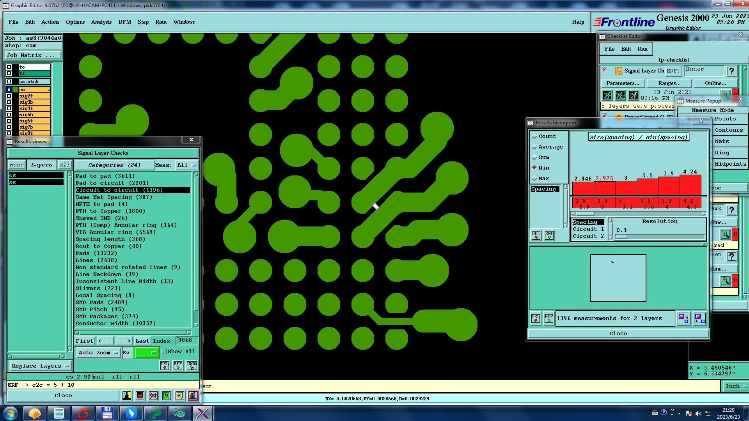Enable the Show All checkbox
The image size is (749, 421).
(165, 352)
